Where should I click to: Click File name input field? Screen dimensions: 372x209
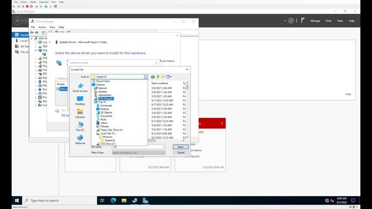tap(138, 147)
